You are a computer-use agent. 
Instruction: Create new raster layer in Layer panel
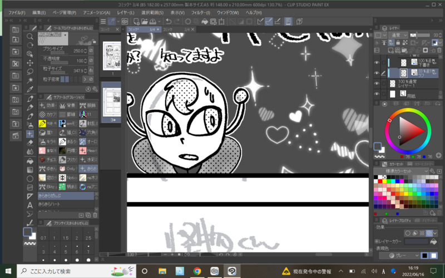tap(392, 50)
